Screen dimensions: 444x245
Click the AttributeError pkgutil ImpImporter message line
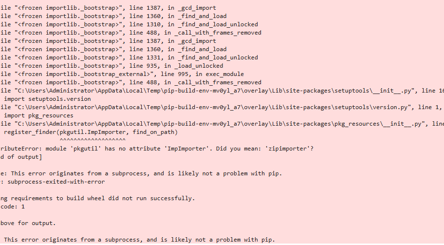[157, 149]
